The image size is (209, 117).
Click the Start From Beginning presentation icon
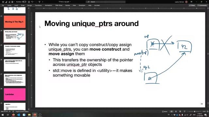coord(40,2)
